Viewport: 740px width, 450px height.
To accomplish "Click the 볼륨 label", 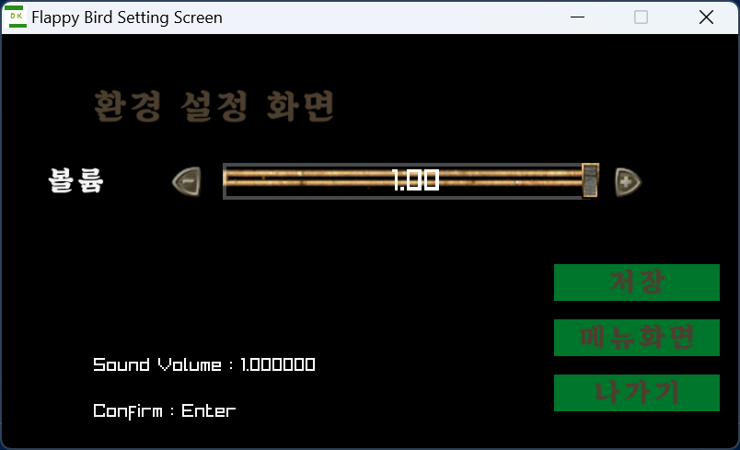I will tap(75, 180).
